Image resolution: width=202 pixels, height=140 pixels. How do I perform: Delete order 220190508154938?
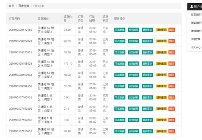172,75
